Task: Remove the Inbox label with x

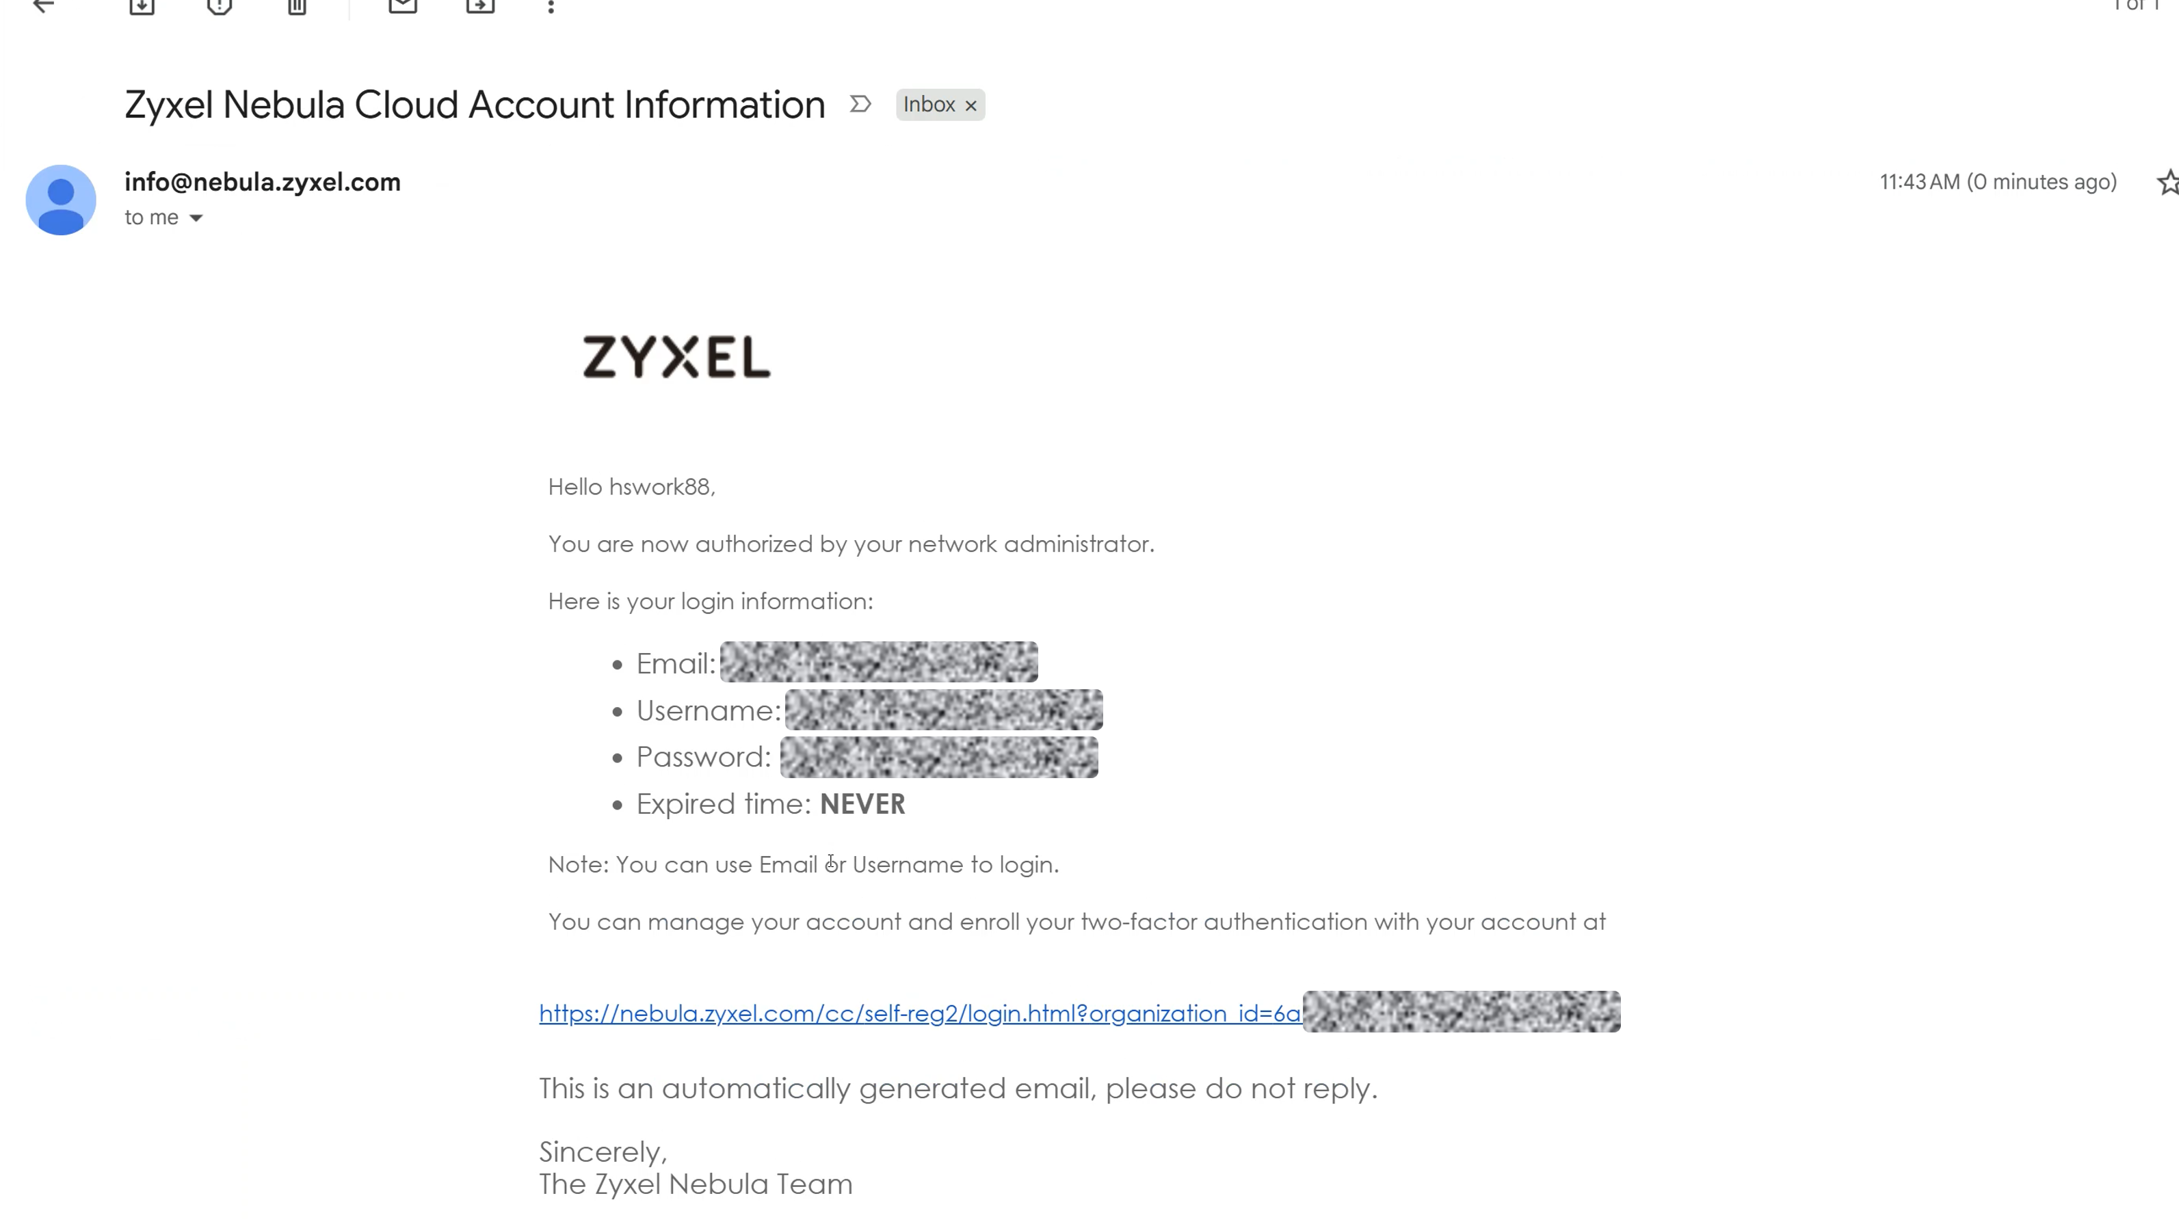Action: click(x=971, y=106)
